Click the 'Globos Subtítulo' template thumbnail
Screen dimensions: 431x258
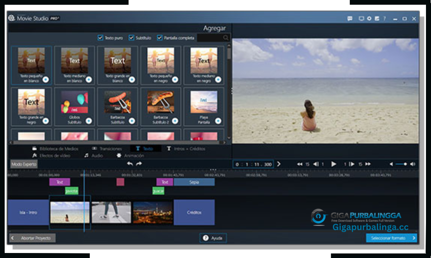[74, 102]
